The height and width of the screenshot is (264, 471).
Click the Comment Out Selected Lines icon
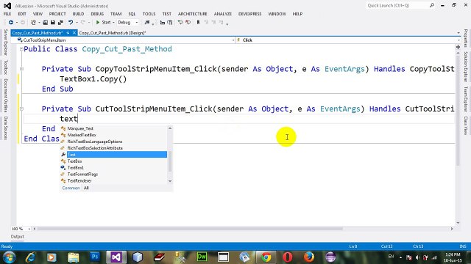coord(180,23)
